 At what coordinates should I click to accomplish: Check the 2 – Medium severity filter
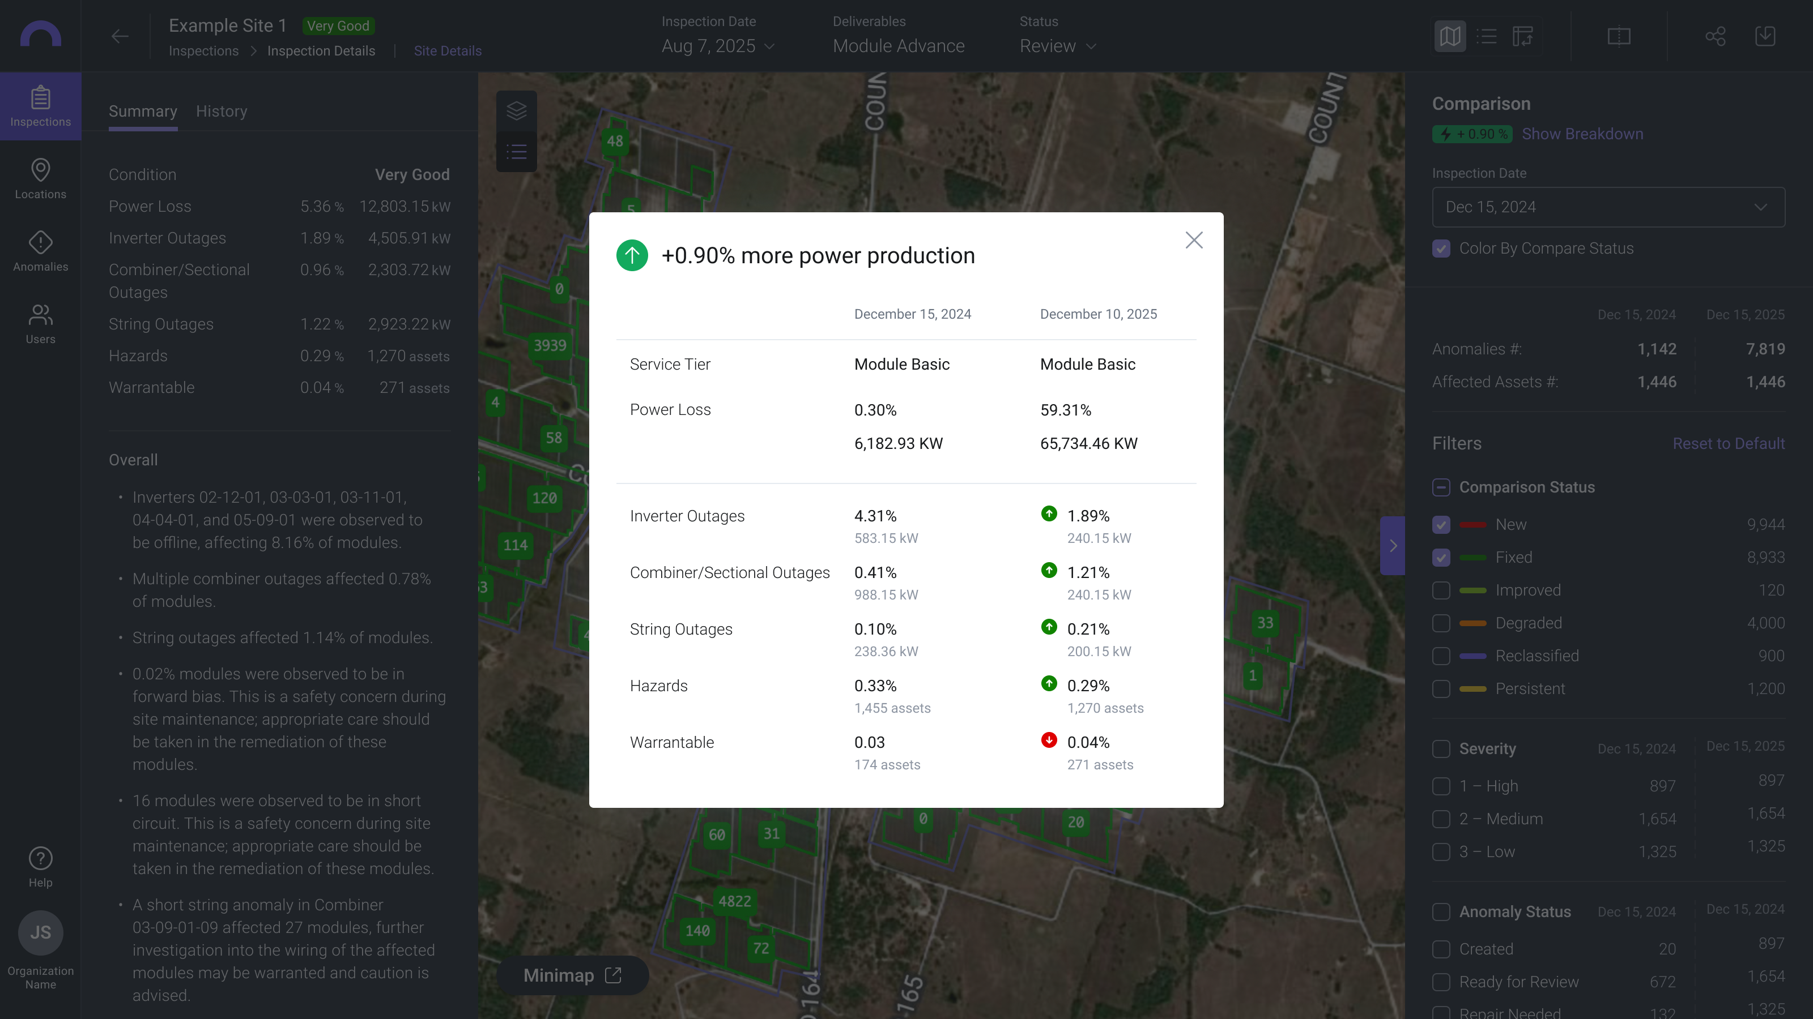(x=1441, y=819)
